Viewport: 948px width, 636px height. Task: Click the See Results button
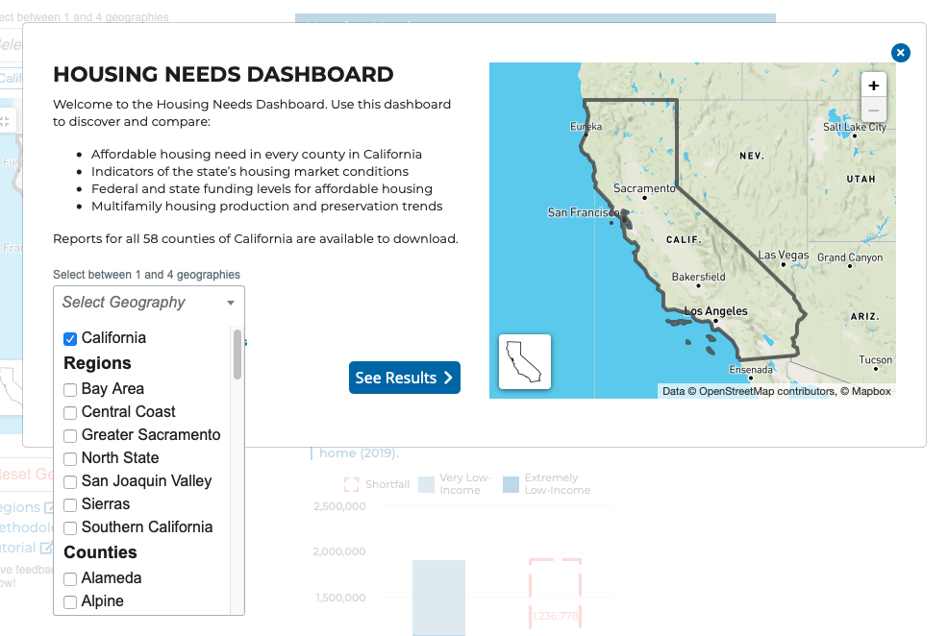click(x=404, y=378)
